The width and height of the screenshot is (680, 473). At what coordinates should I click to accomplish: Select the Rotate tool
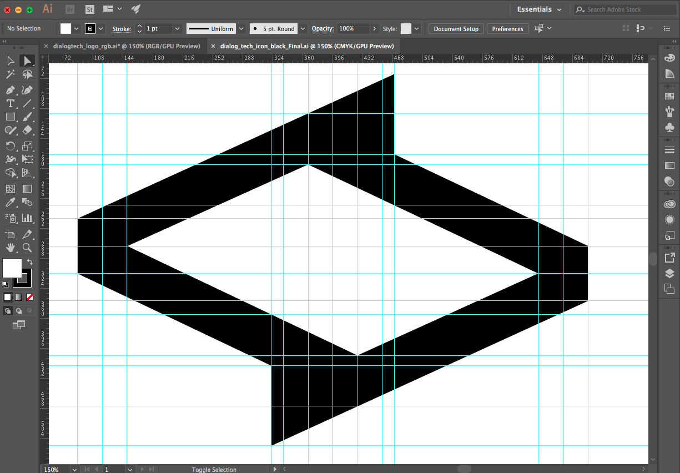point(10,146)
